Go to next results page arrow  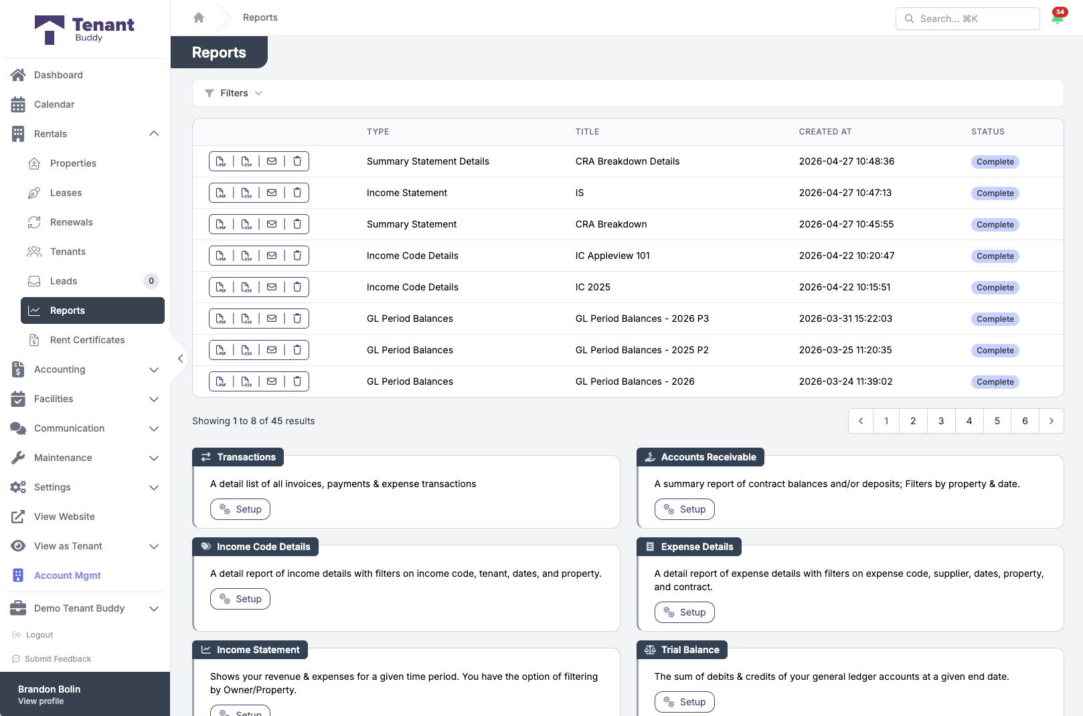point(1052,421)
